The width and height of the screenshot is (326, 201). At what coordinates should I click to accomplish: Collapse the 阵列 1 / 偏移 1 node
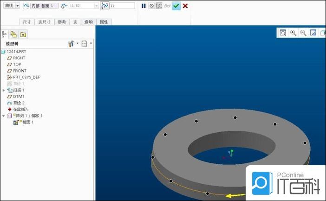click(4, 116)
